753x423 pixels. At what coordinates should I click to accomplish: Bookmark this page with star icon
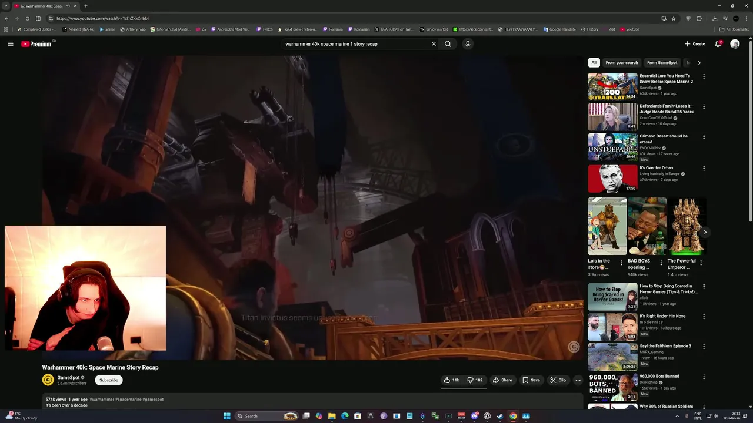[x=674, y=18]
